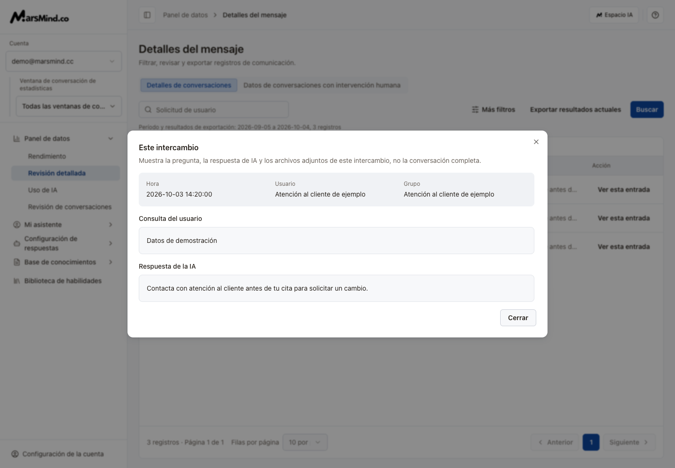The width and height of the screenshot is (675, 468).
Task: Open Espacio IA button
Action: pos(615,15)
